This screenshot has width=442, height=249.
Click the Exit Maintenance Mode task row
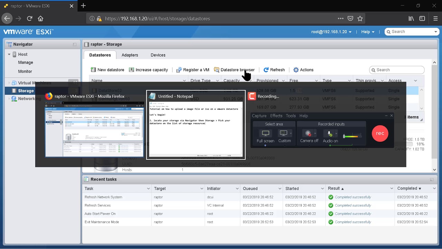pos(259,222)
